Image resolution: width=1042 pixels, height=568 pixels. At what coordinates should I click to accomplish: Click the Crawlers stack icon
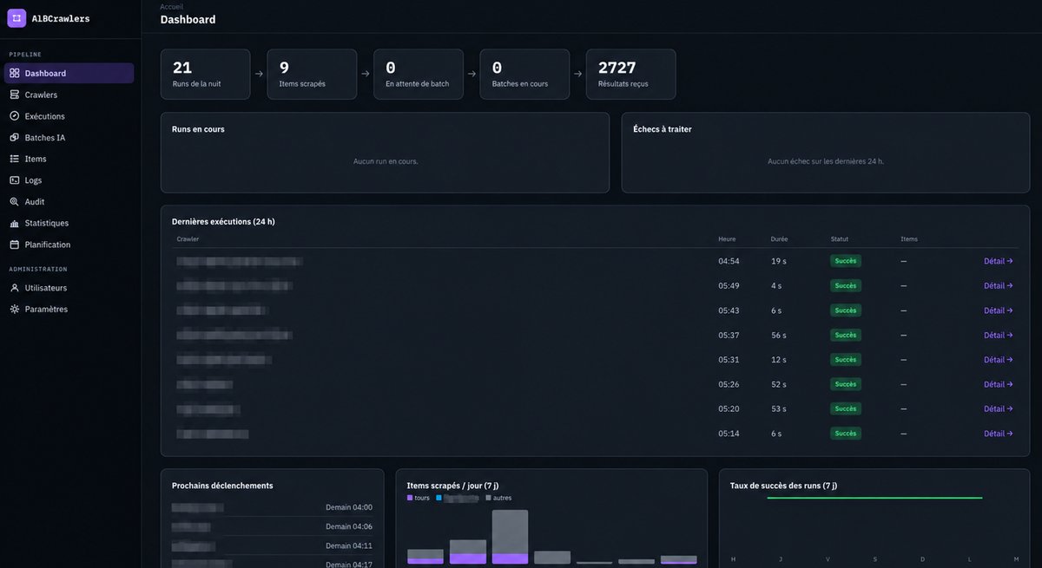(15, 95)
